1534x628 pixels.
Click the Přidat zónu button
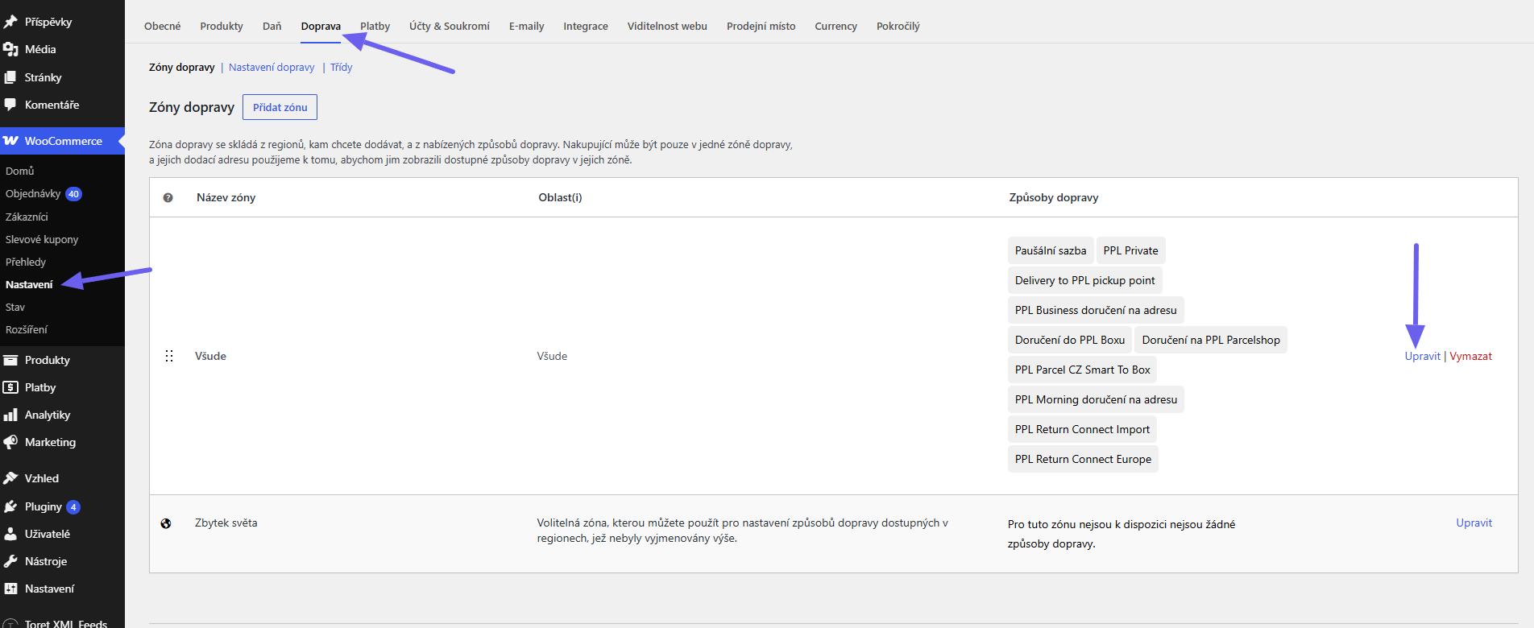tap(280, 107)
